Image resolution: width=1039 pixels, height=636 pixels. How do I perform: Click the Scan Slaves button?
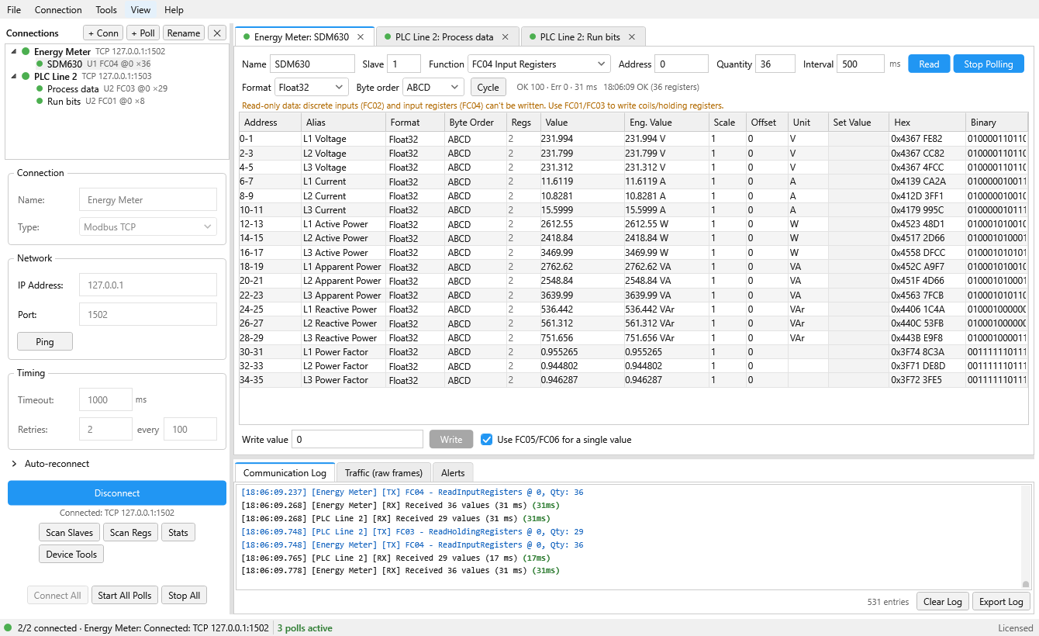tap(69, 532)
